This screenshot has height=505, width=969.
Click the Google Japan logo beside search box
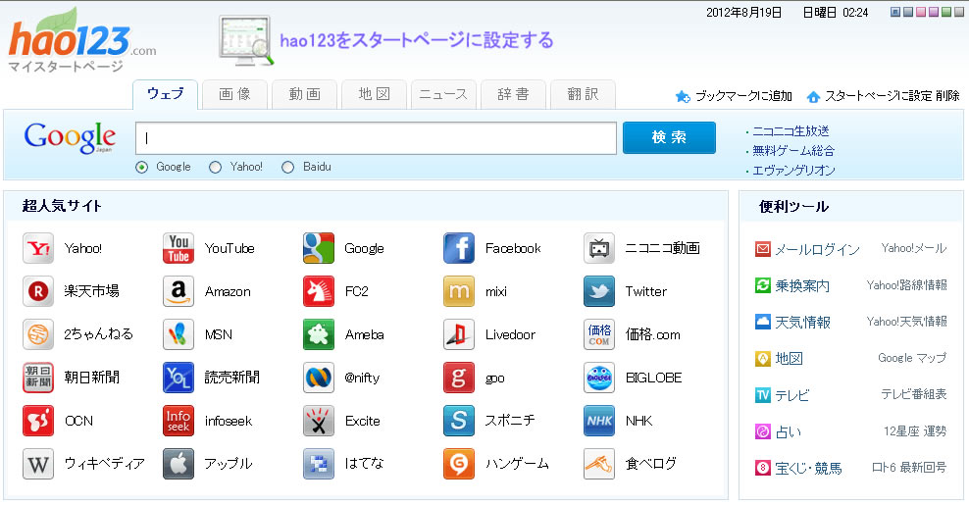coord(70,137)
